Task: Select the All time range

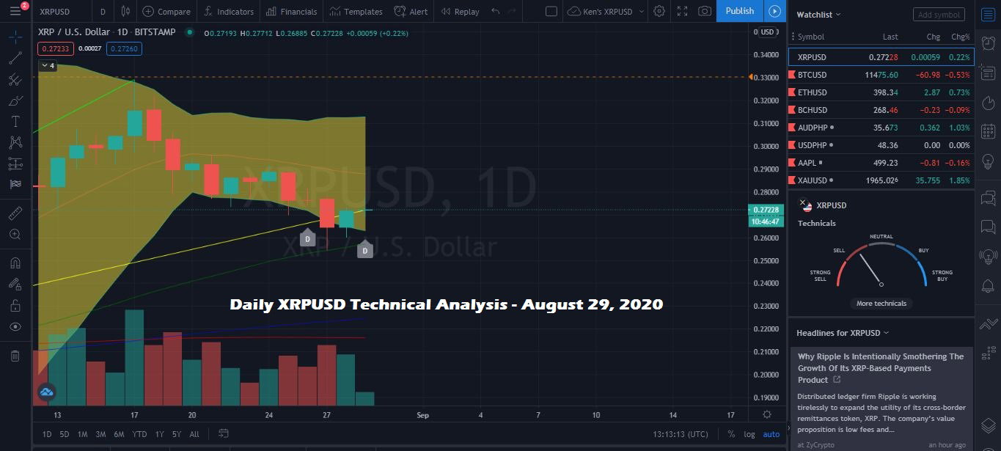Action: [x=194, y=434]
